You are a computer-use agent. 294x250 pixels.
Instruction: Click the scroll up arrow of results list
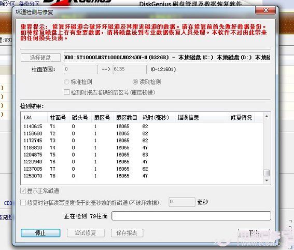click(267, 117)
